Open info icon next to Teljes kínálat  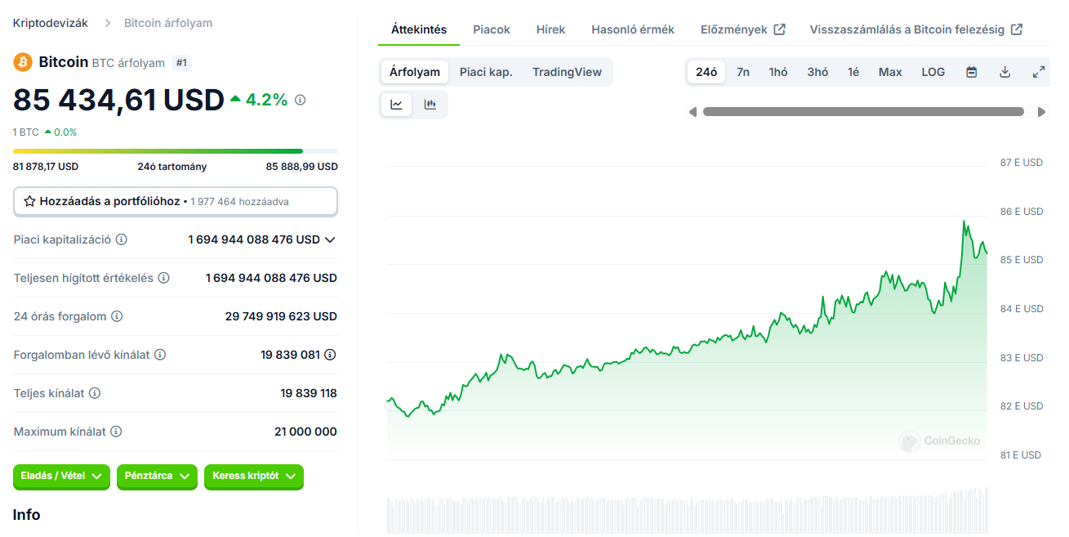(95, 393)
